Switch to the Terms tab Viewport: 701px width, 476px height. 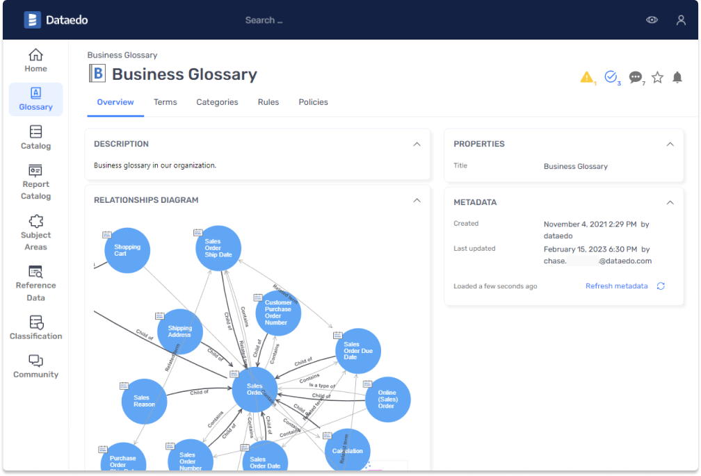point(165,102)
